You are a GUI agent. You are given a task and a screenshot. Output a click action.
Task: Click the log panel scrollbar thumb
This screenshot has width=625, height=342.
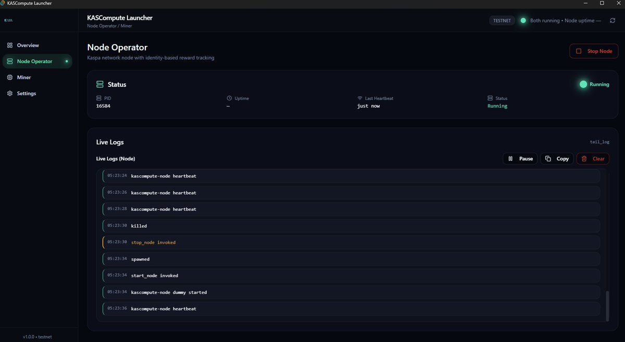pyautogui.click(x=606, y=306)
